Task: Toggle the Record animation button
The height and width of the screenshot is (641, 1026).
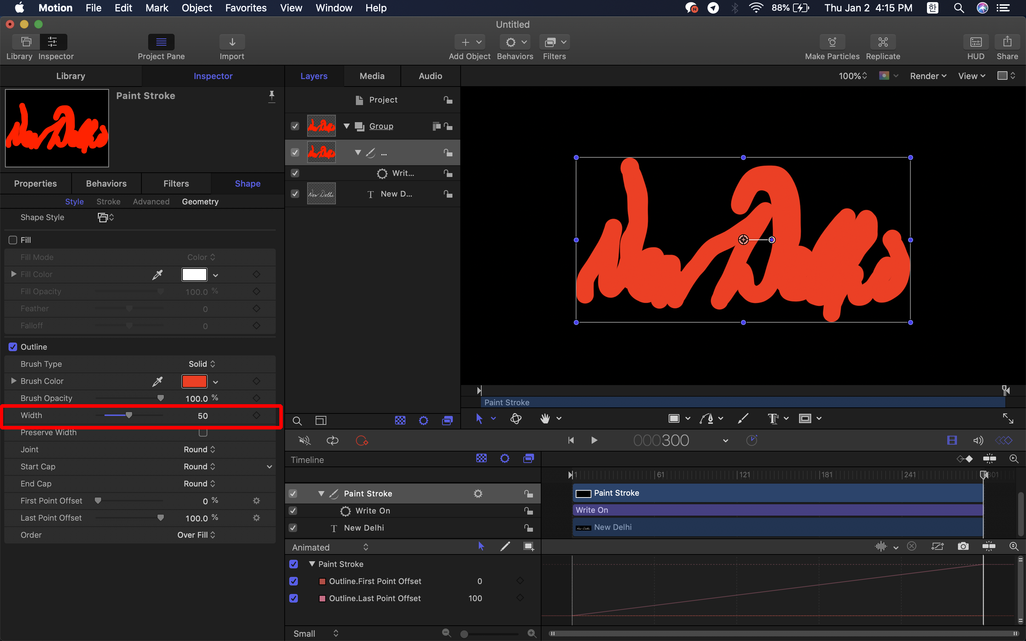Action: tap(362, 441)
